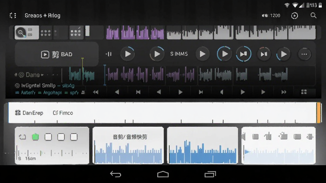The image size is (326, 183).
Task: Tap the double-arrow rewind icon
Action: (96, 92)
